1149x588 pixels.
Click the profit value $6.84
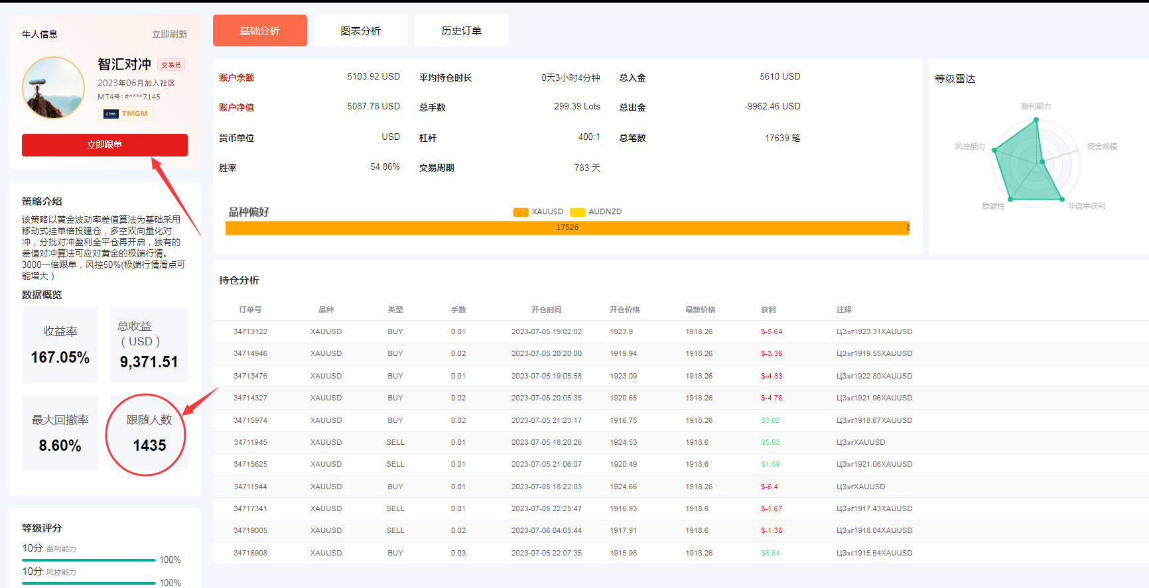(x=770, y=553)
